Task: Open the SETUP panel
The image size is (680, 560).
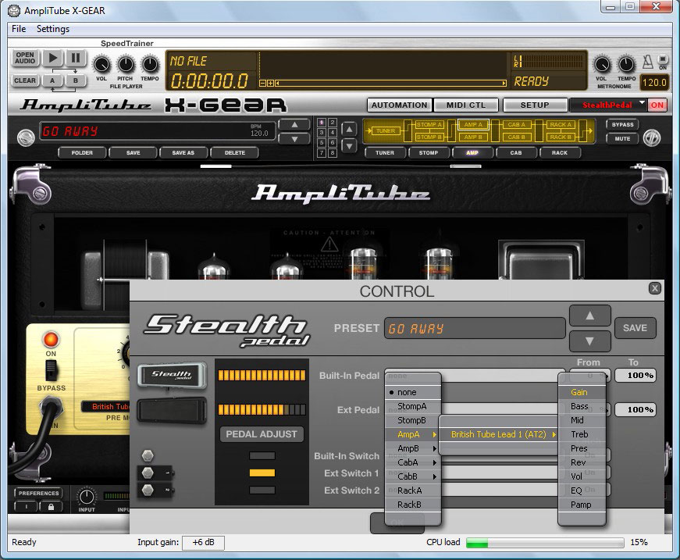Action: click(x=535, y=105)
